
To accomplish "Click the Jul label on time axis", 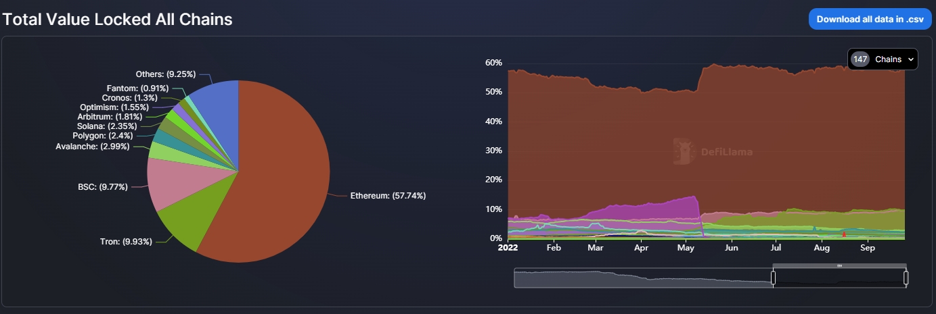I will (x=776, y=248).
